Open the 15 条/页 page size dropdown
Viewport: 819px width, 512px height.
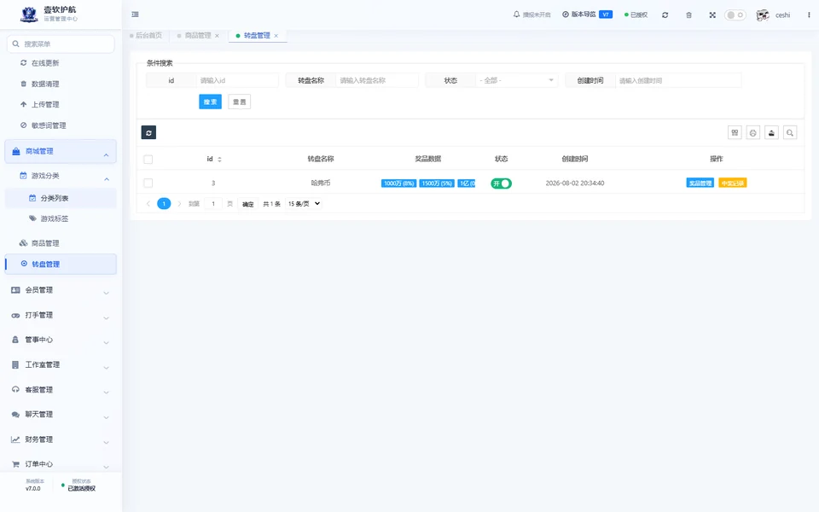[x=304, y=204]
